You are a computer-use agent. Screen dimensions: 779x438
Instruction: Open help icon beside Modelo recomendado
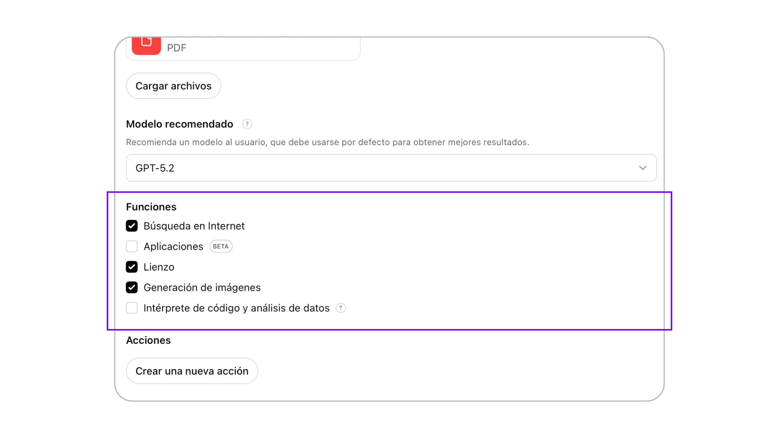click(x=247, y=124)
